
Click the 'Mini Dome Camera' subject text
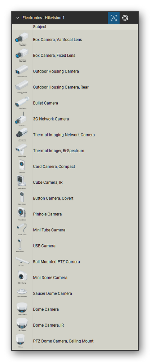click(50, 278)
